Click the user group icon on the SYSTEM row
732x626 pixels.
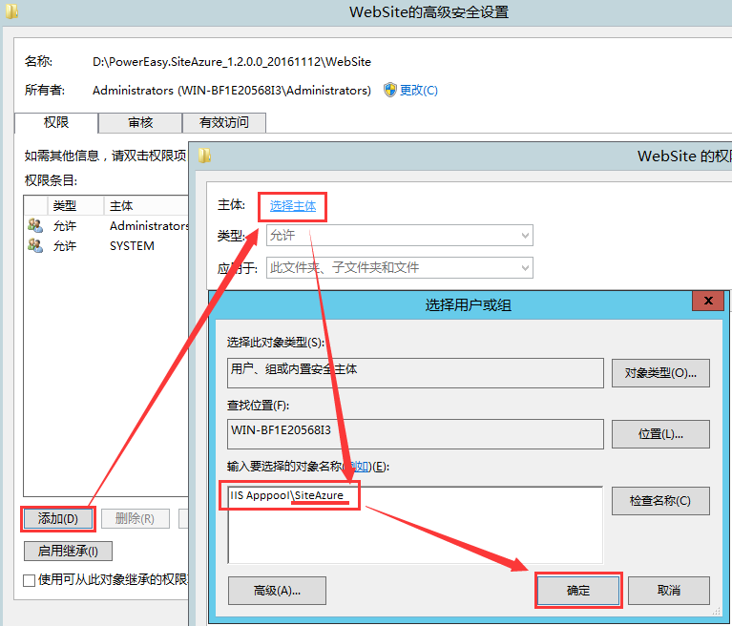click(x=35, y=245)
